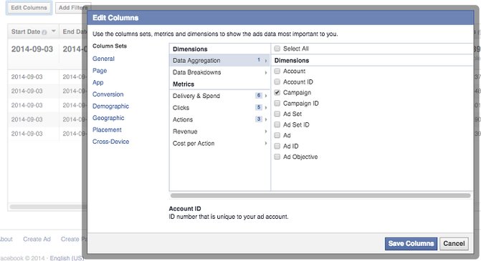
Task: Expand arrow beside Clicks
Action: (x=266, y=108)
